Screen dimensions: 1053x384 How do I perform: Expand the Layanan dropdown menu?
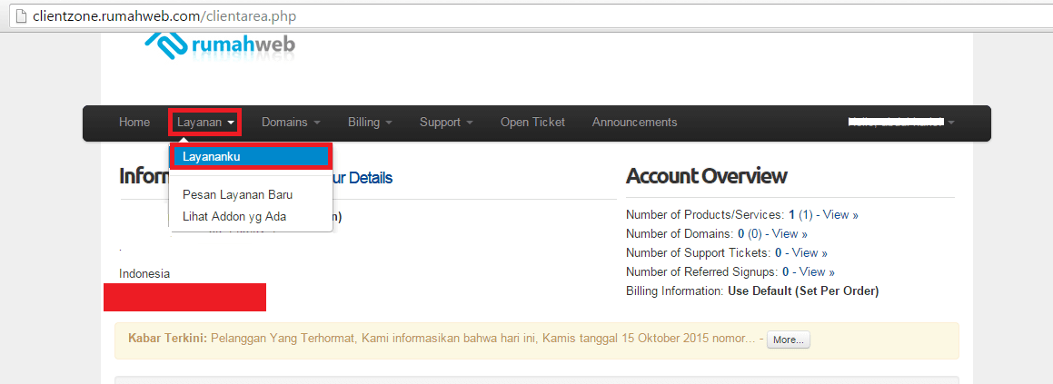coord(205,123)
